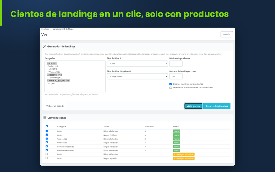This screenshot has width=275, height=172.
Task: Open the Tipo de filtro 2 dropdown
Action: click(x=137, y=76)
